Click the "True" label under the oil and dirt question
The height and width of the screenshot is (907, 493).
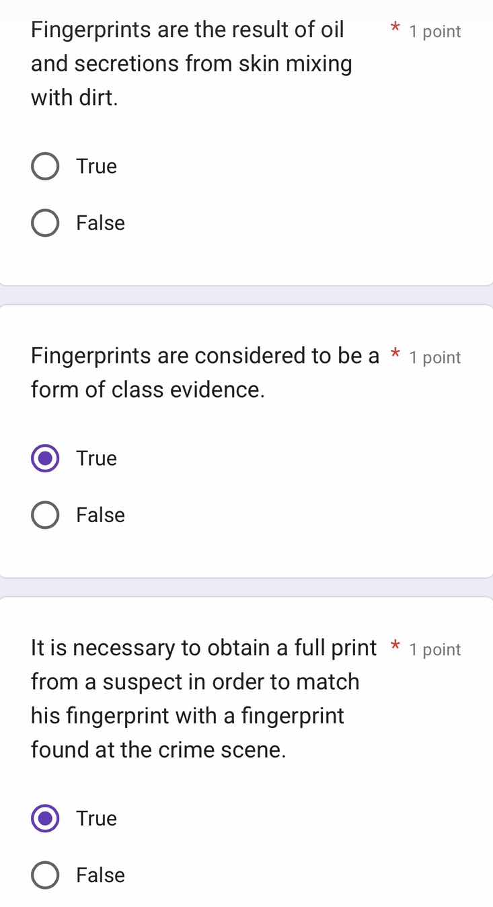(97, 166)
